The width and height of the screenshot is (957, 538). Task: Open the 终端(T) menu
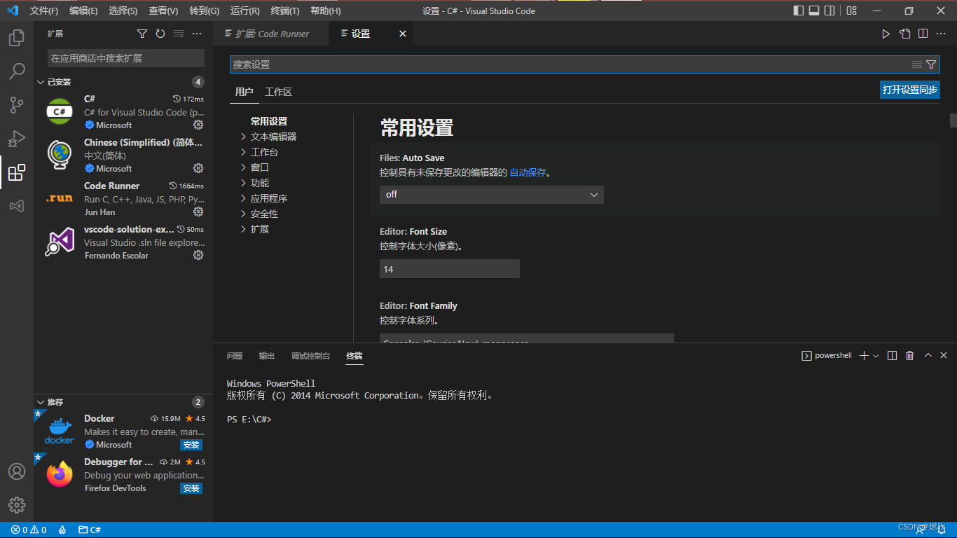[x=284, y=11]
